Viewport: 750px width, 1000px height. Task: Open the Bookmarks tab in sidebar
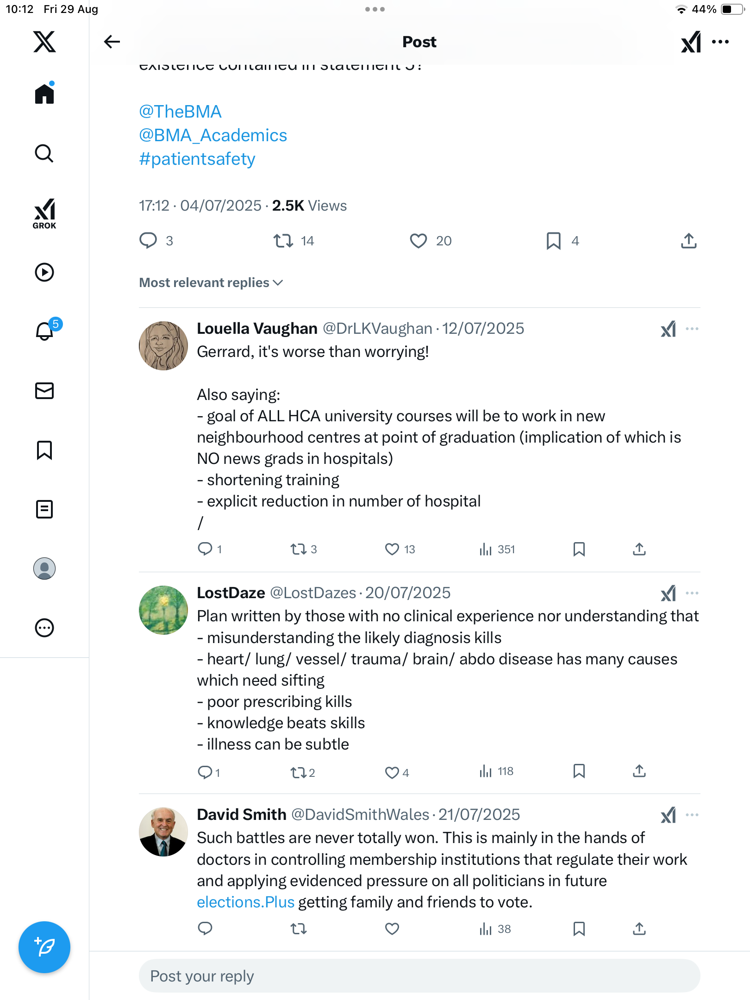click(x=44, y=450)
